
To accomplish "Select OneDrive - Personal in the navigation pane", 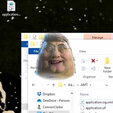I will [x=53, y=101].
